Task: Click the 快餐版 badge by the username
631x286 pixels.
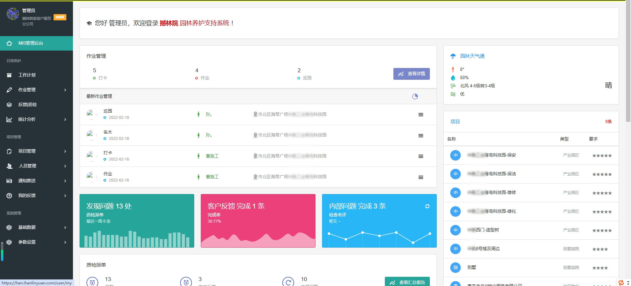Action: coord(60,17)
